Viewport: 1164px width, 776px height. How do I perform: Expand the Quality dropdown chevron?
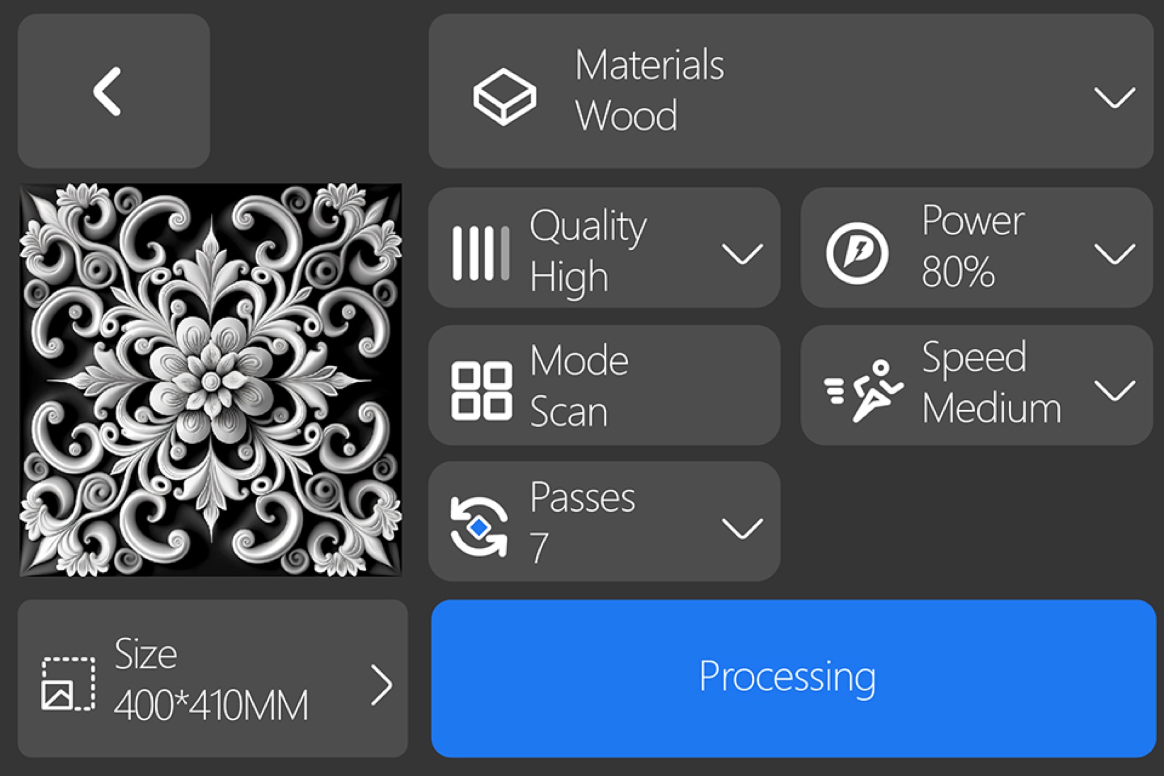742,254
